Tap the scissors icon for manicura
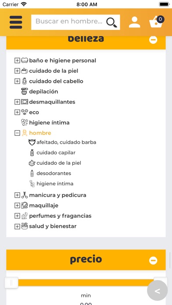Image resolution: width=172 pixels, height=305 pixels. [25, 195]
